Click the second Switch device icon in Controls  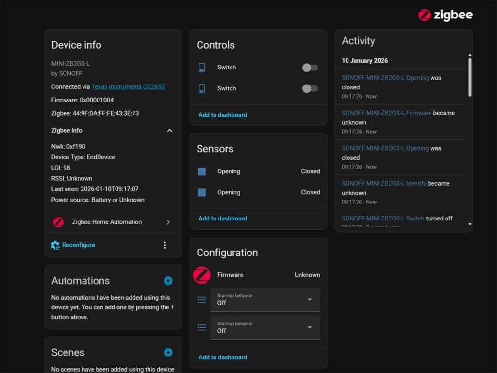coord(202,88)
